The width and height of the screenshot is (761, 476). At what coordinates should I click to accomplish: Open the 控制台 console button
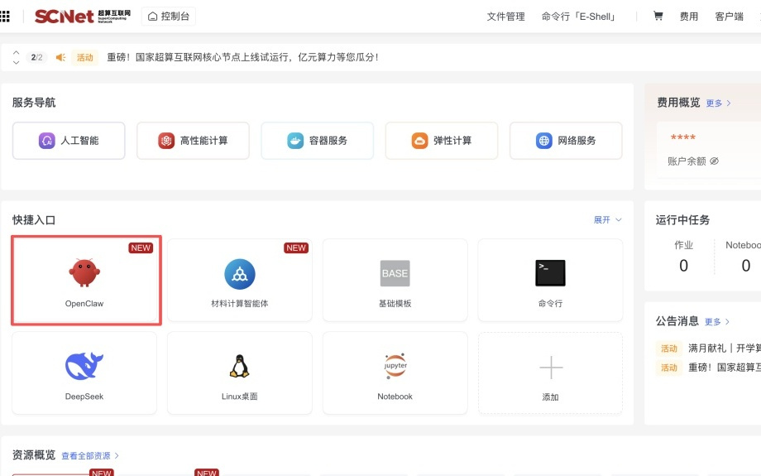tap(169, 17)
